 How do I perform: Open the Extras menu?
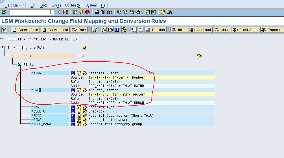tap(56, 5)
